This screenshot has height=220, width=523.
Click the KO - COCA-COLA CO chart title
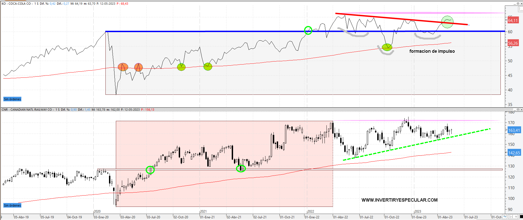click(16, 4)
